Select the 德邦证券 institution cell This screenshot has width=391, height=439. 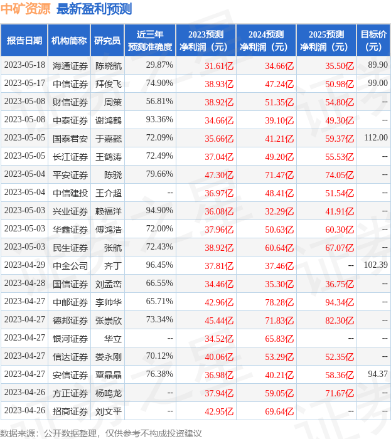pyautogui.click(x=70, y=320)
